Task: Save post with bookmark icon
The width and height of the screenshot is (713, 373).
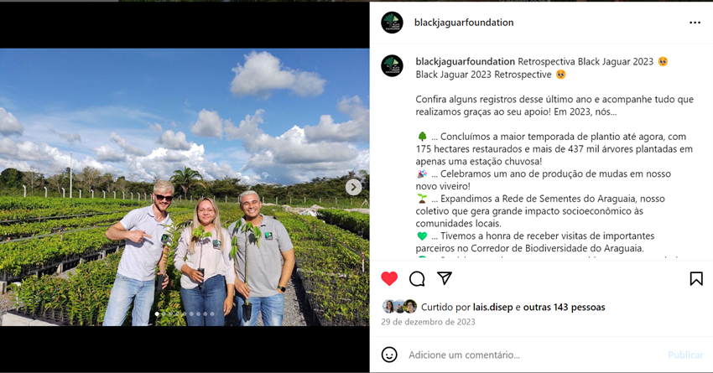Action: tap(696, 278)
